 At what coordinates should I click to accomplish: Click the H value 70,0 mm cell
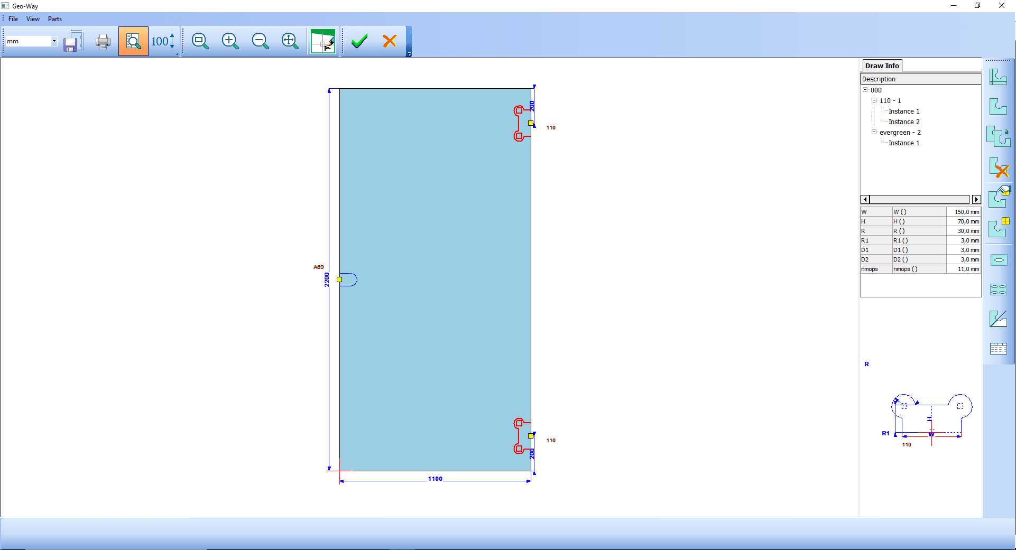click(x=964, y=221)
